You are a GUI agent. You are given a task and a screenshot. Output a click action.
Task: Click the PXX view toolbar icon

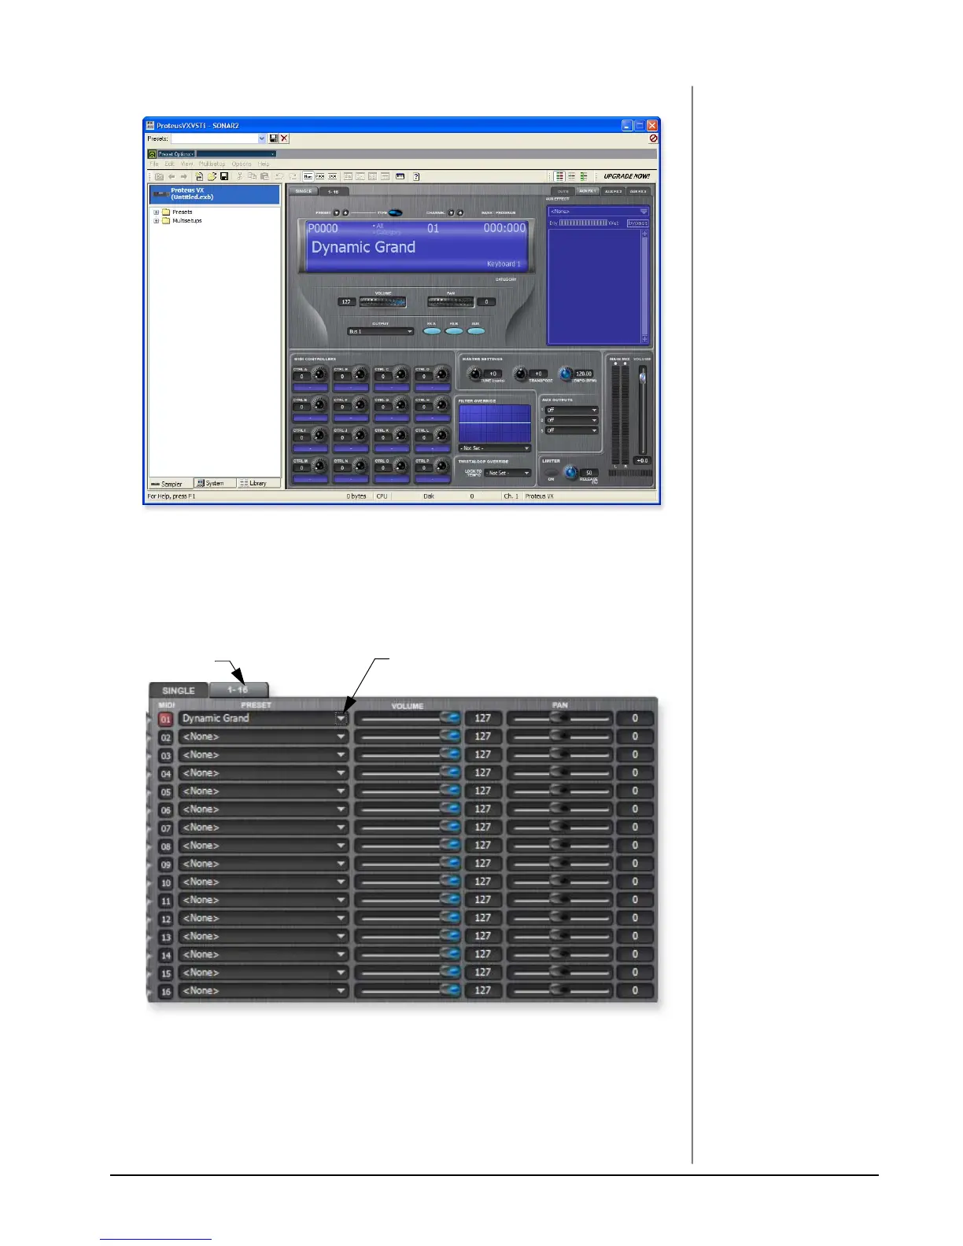(x=319, y=176)
